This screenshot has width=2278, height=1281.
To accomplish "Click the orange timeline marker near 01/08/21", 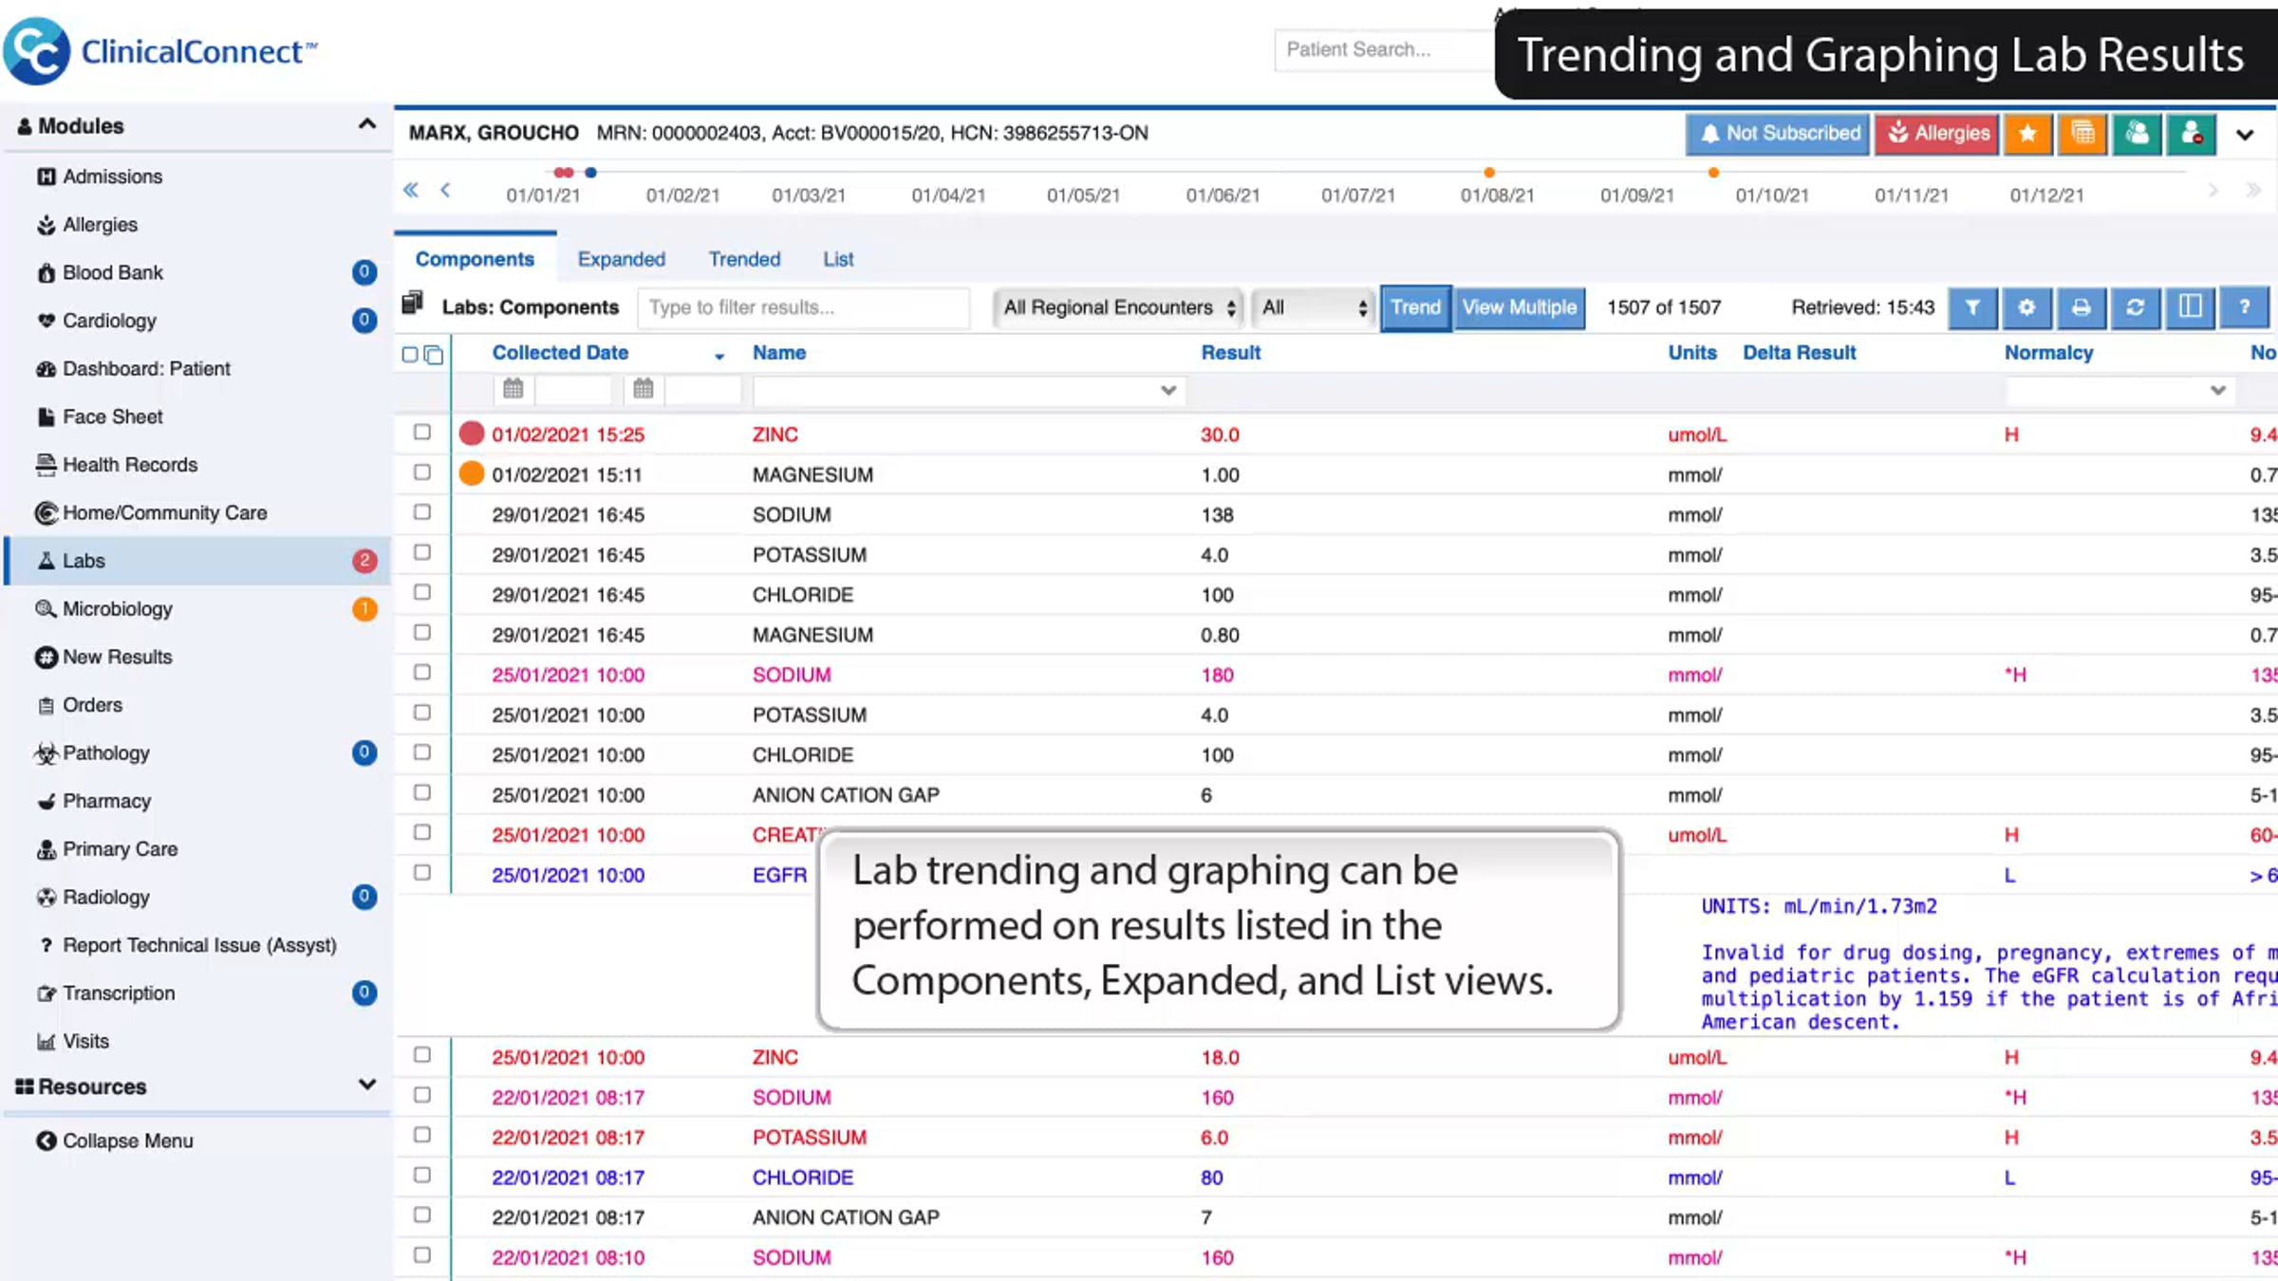I will click(x=1489, y=173).
